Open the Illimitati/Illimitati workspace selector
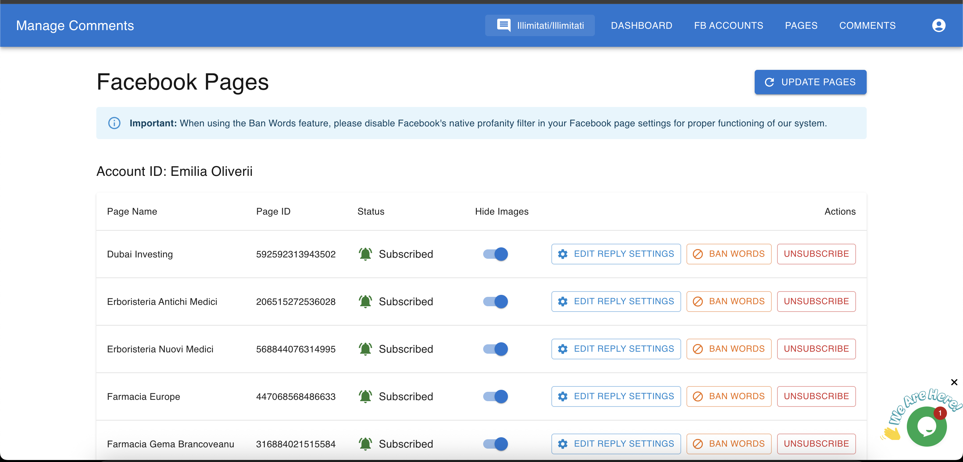The image size is (963, 462). point(540,25)
